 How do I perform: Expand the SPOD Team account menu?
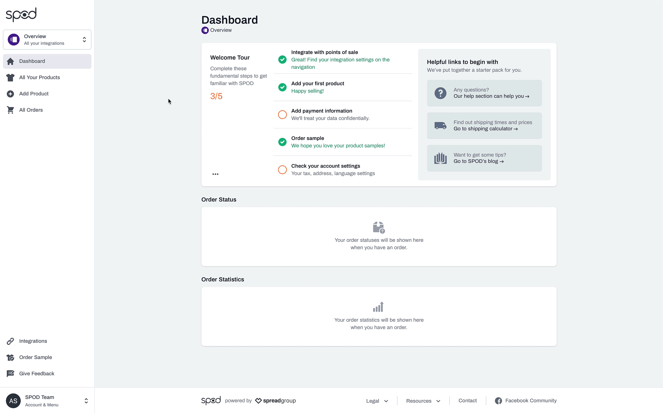(47, 401)
